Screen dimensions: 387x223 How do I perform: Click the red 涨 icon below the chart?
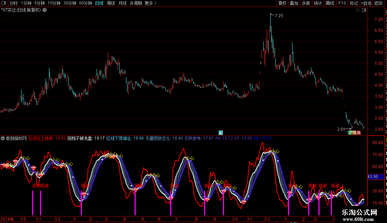point(359,133)
